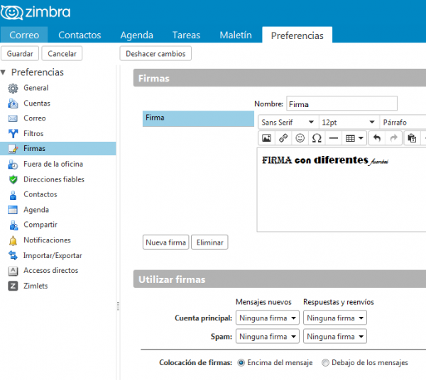Screen dimensions: 426x380
Task: Select Firmas signature icon in sidebar
Action: [x=13, y=149]
